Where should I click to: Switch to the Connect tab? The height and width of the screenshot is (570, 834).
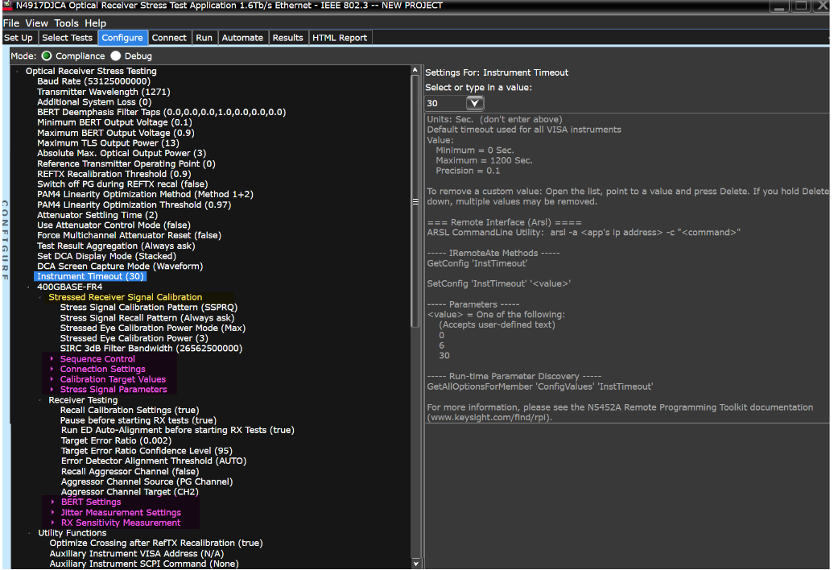coord(169,38)
